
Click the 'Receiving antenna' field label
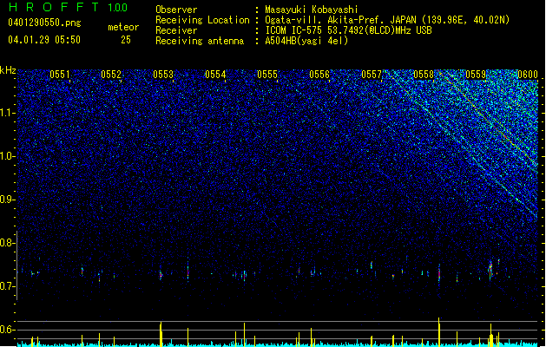(x=200, y=41)
